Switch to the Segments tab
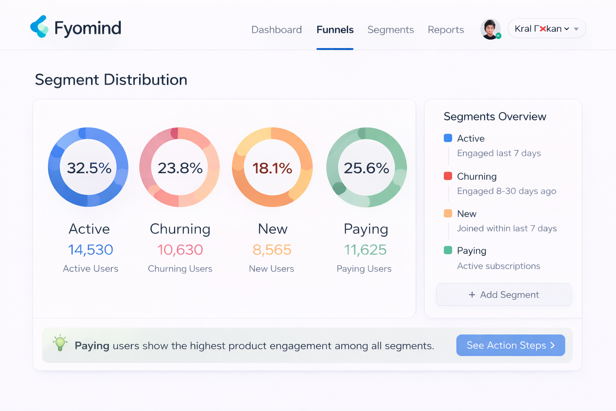Viewport: 616px width, 411px height. [390, 30]
